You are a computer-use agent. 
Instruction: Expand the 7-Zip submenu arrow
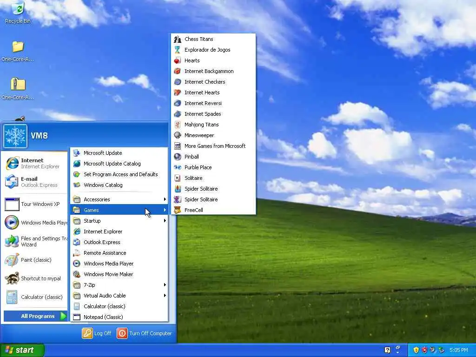click(165, 285)
